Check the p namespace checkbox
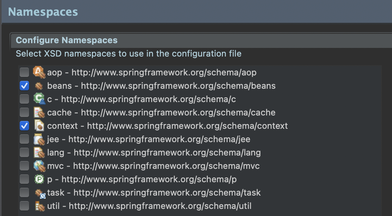 (x=24, y=179)
